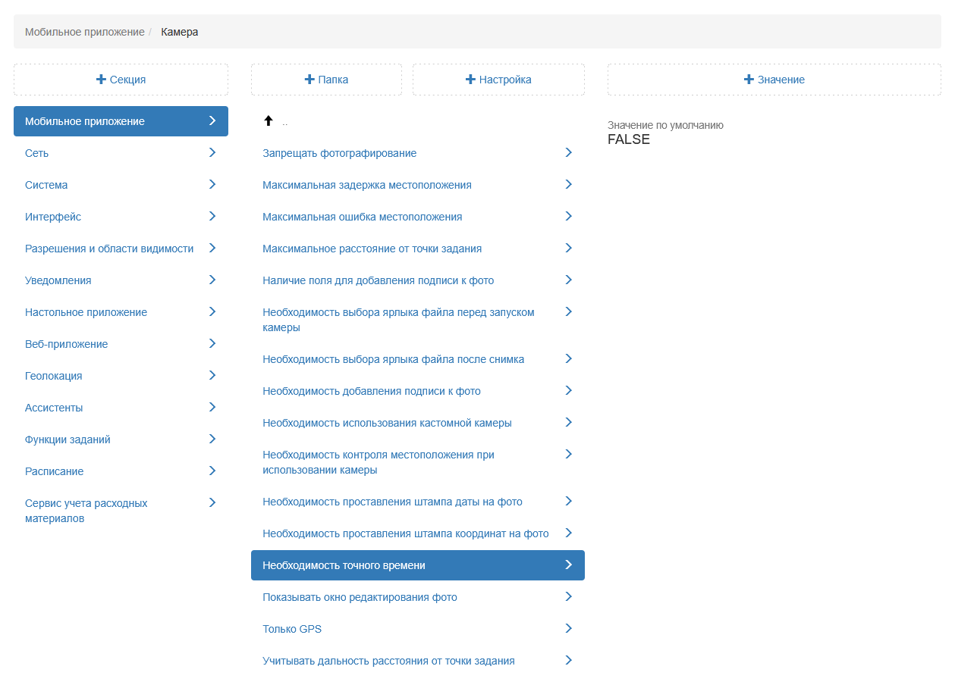This screenshot has height=685, width=955.
Task: Click the up arrow to go back
Action: [x=268, y=121]
